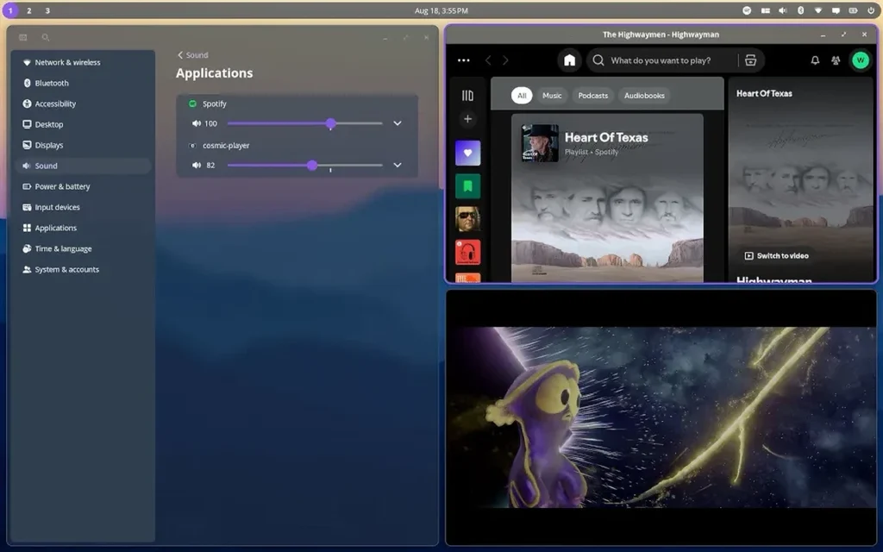Open Network & wireless settings
The image size is (883, 552).
pos(84,62)
